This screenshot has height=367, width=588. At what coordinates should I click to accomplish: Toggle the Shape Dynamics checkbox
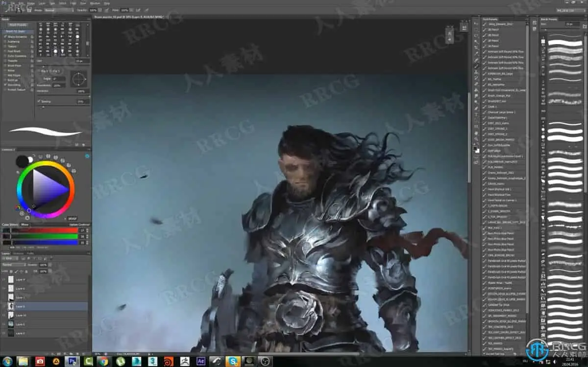pos(5,37)
